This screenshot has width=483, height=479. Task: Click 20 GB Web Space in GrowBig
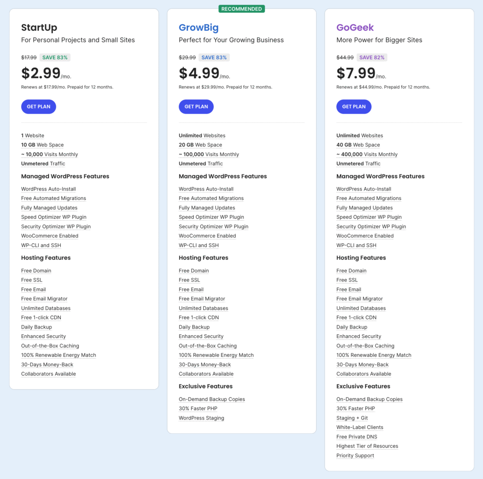pyautogui.click(x=200, y=145)
